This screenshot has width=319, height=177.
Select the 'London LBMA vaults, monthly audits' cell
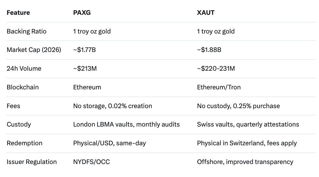click(126, 124)
